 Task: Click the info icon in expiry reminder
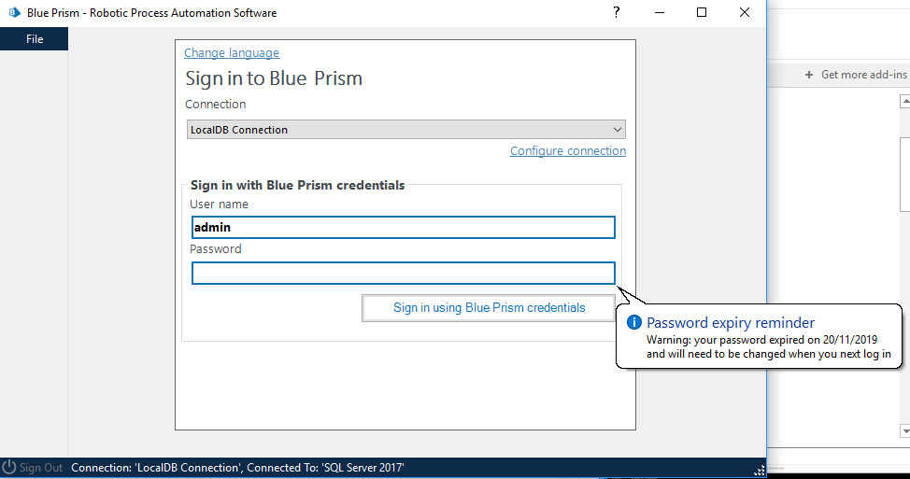tap(633, 322)
